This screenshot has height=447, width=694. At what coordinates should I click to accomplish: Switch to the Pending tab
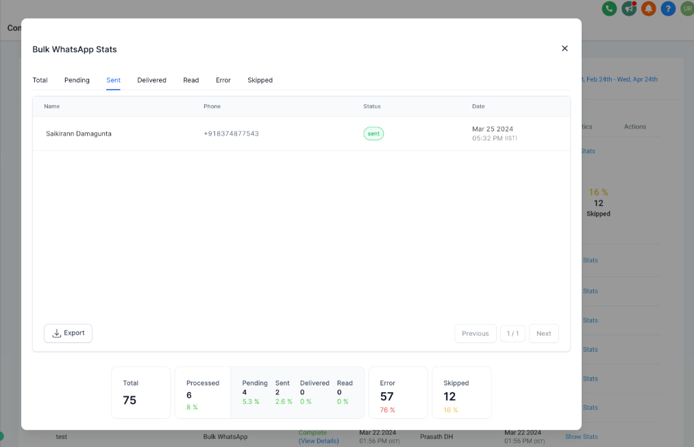77,80
